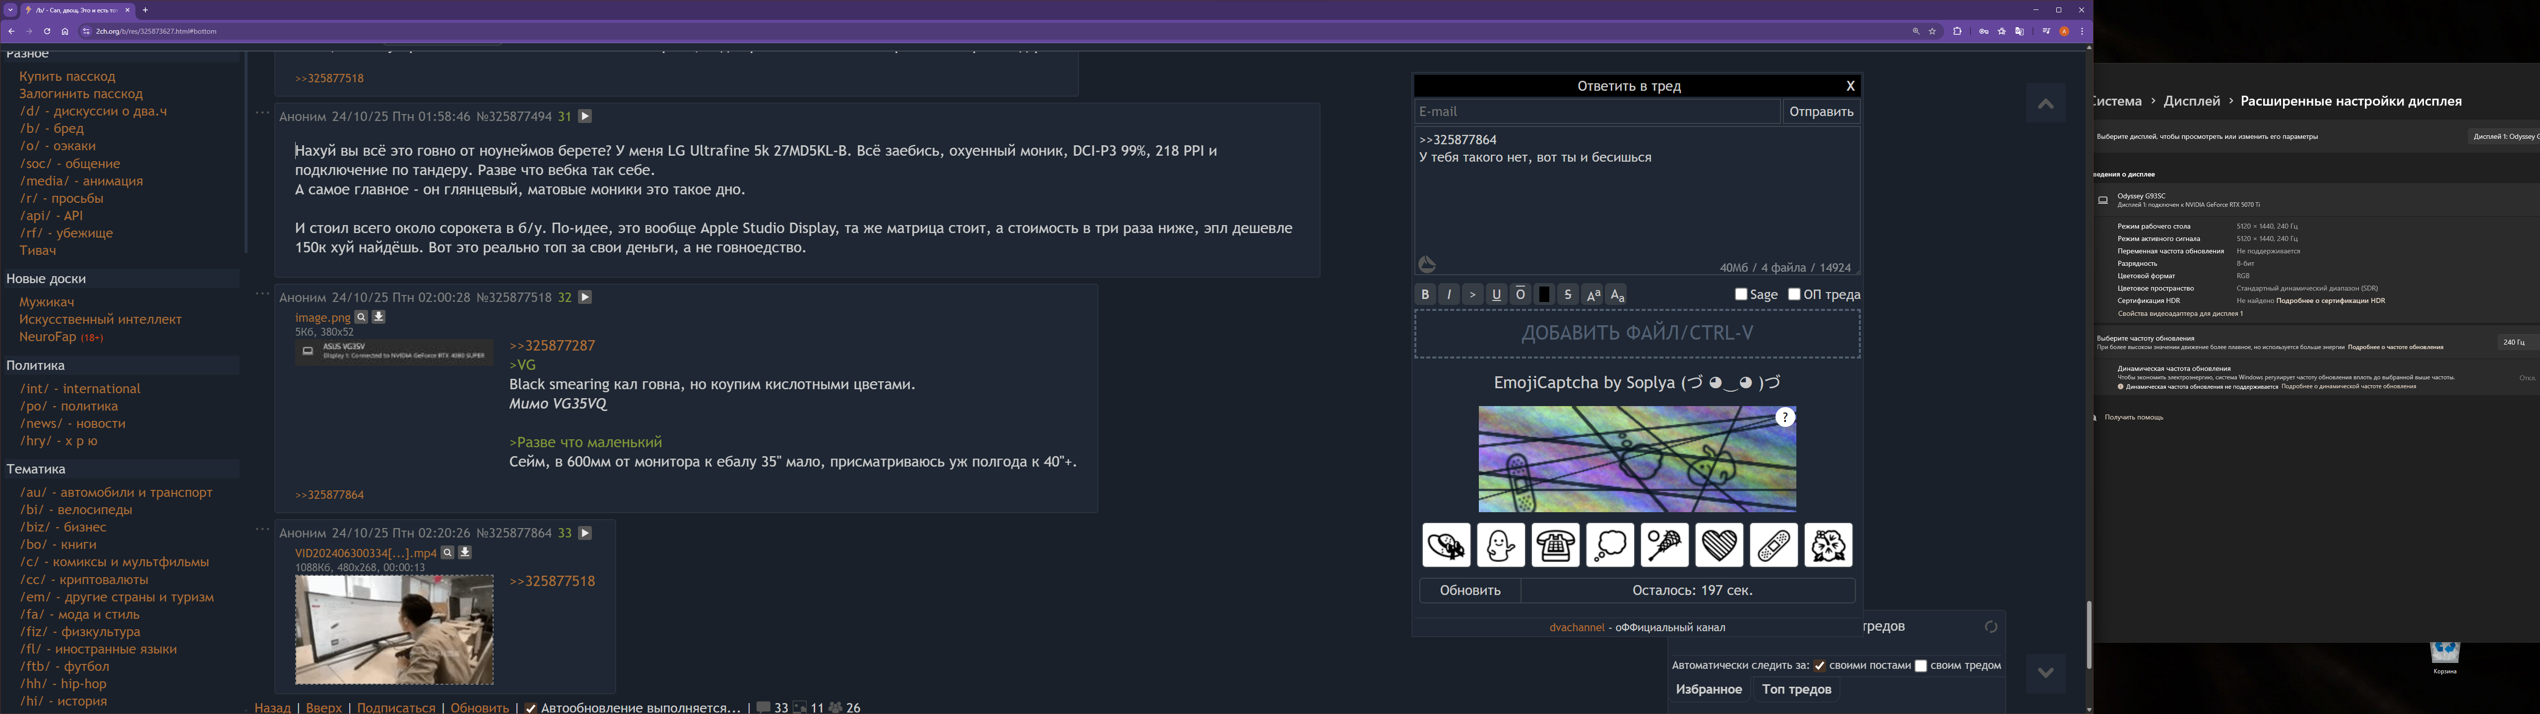Select the thought bubble captcha emoji
Viewport: 2540px width, 714px height.
coord(1609,545)
